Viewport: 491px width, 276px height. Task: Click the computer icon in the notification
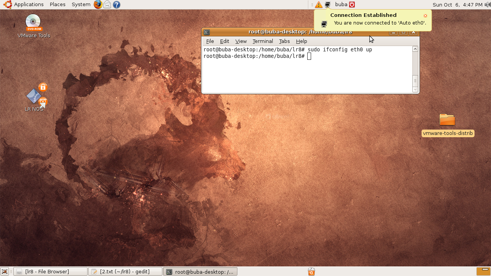coord(324,24)
